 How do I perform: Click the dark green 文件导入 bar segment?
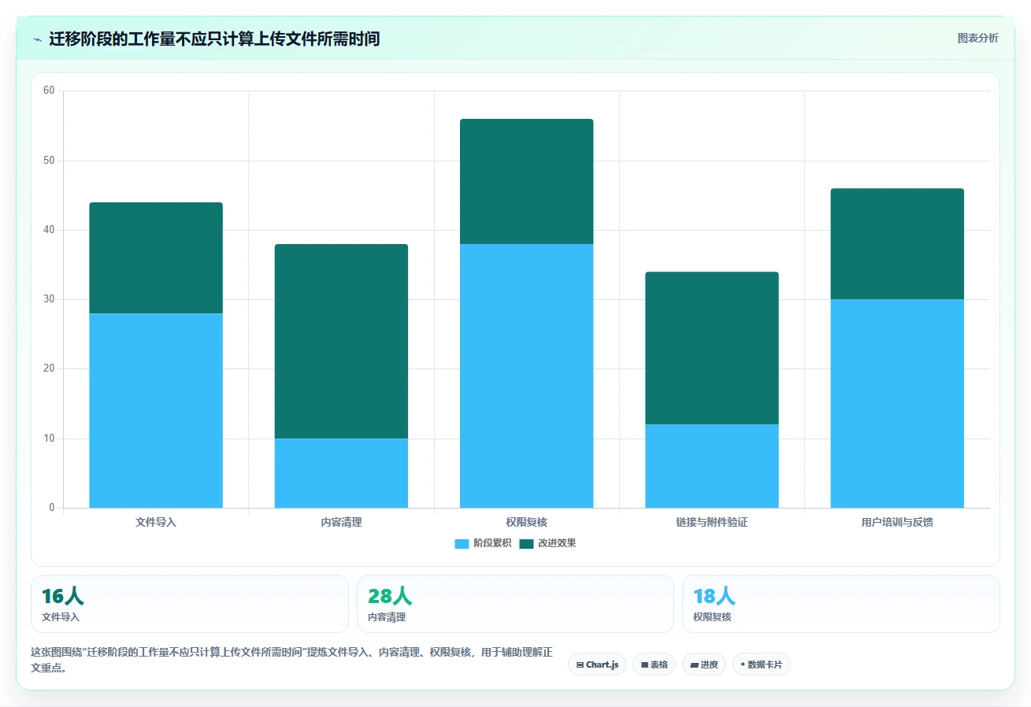[156, 257]
